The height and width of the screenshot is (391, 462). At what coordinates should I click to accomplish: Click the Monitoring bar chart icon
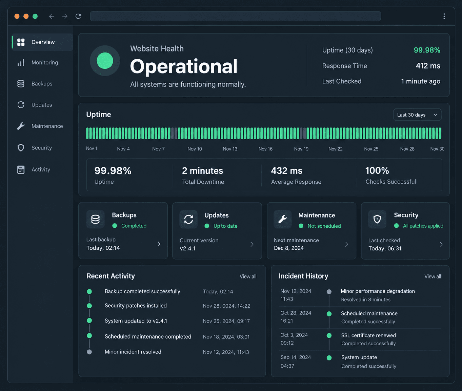click(x=21, y=63)
